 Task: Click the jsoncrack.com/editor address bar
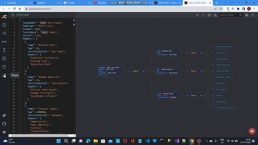tap(40, 9)
